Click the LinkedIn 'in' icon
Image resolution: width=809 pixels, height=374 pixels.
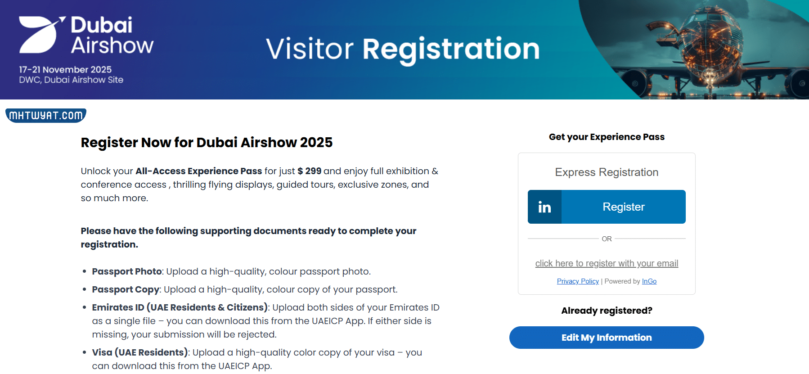544,207
